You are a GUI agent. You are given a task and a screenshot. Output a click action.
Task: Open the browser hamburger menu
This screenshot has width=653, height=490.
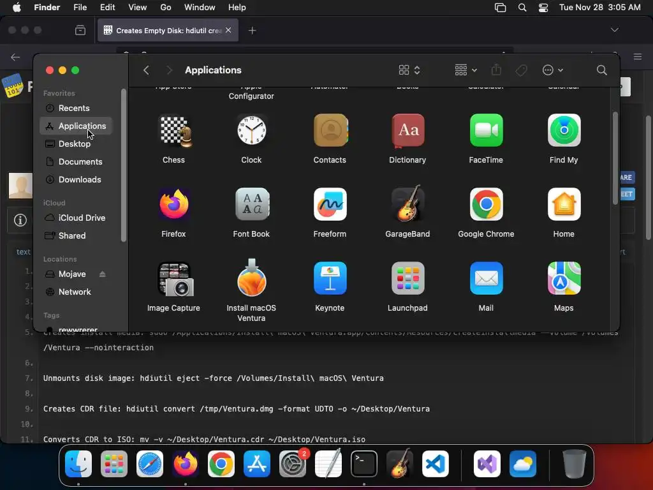[638, 57]
